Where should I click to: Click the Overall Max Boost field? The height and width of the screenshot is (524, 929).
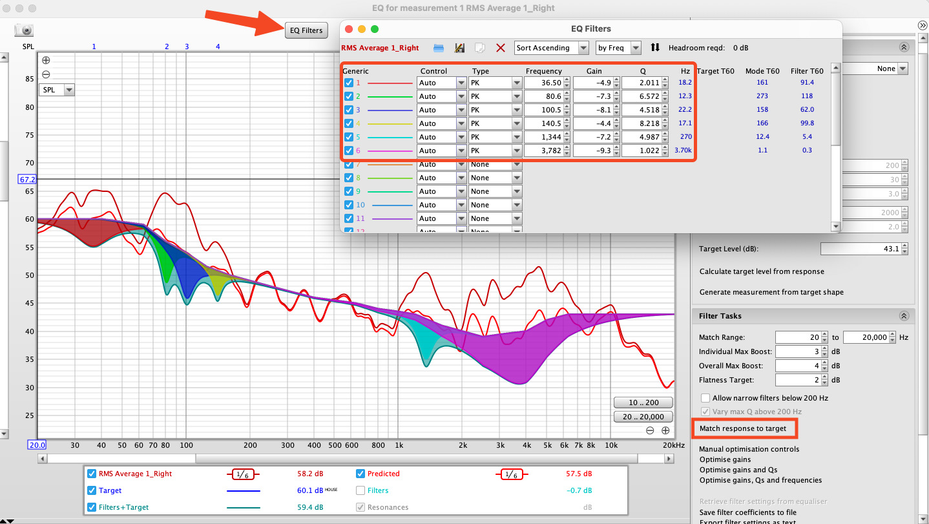[x=798, y=366]
